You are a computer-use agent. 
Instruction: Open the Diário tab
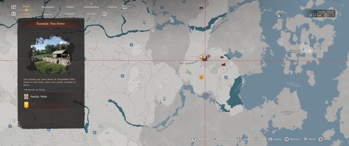point(70,7)
